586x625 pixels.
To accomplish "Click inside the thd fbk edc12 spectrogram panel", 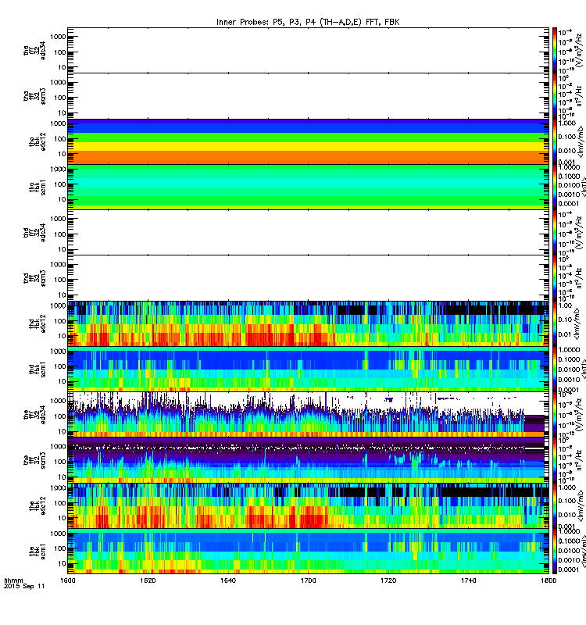I will (308, 323).
